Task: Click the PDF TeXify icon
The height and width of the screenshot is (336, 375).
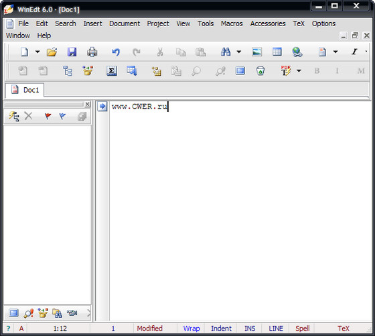Action: pos(285,70)
